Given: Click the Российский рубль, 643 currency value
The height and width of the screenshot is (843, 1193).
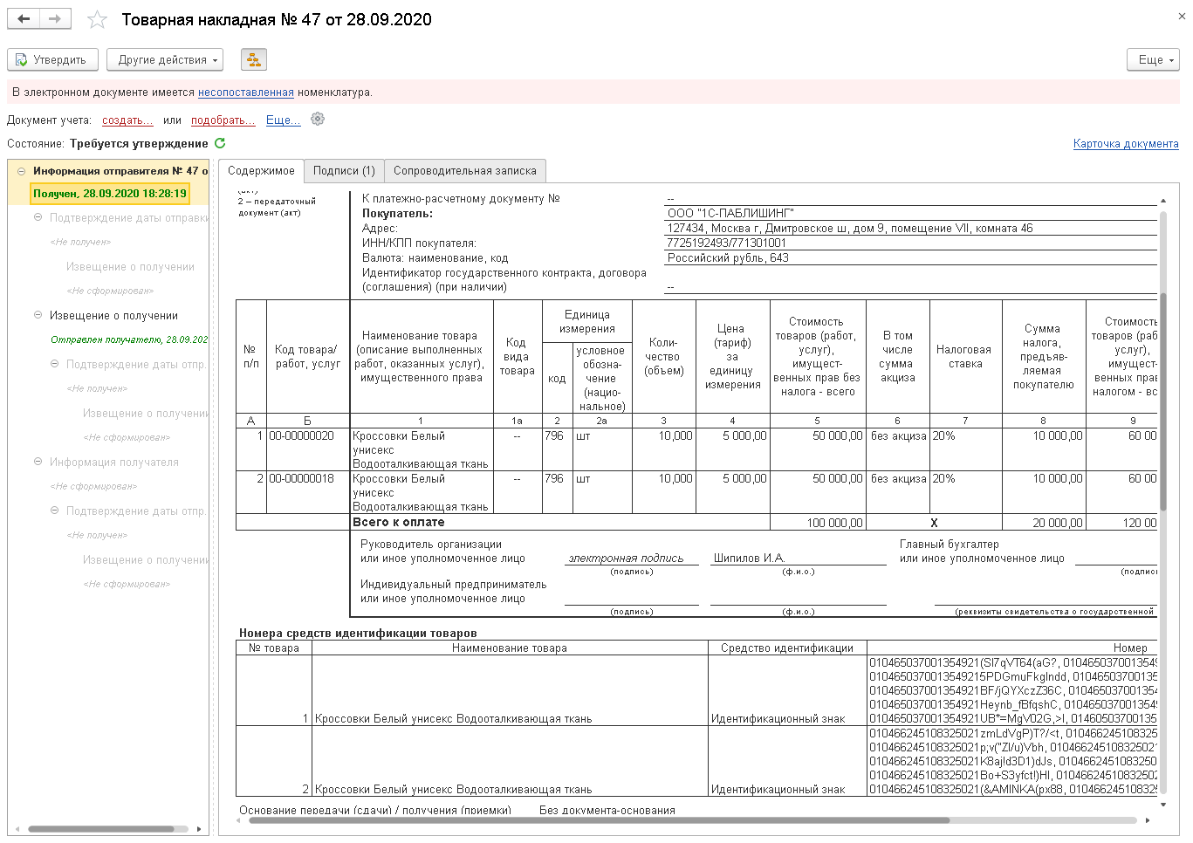Looking at the screenshot, I should (728, 258).
